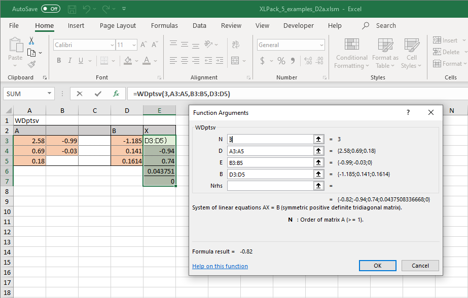
Task: Click the Percent Style icon
Action: coord(281,61)
